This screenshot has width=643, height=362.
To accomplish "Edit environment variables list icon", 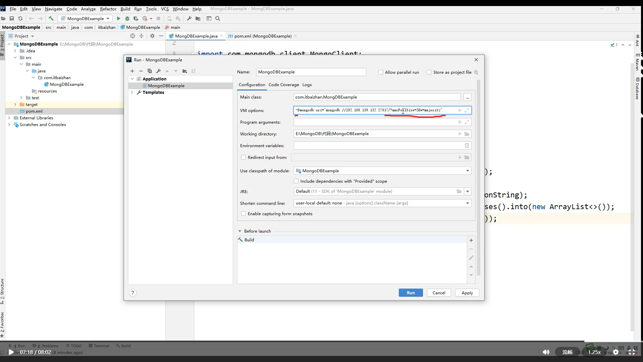I will pos(467,145).
